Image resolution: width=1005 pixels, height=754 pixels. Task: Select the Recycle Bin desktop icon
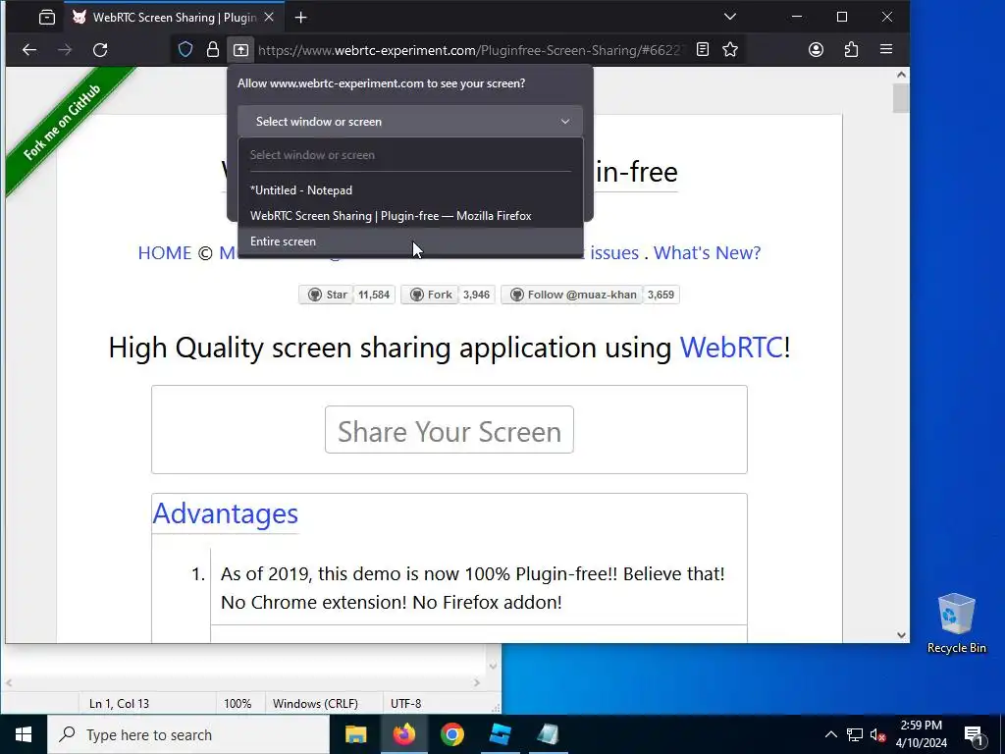click(956, 623)
